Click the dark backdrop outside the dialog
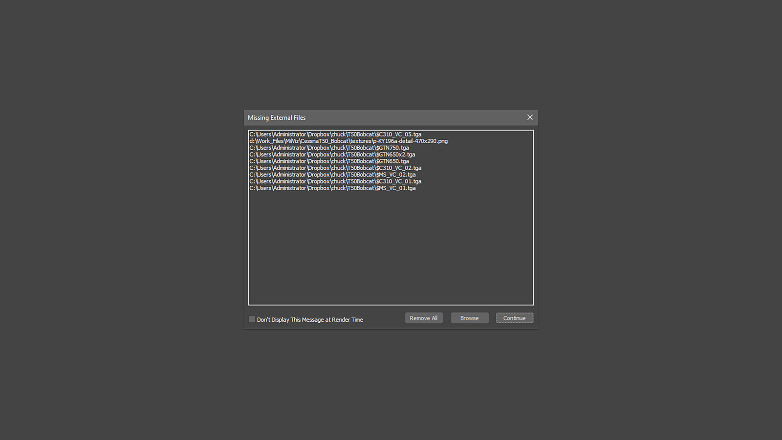The width and height of the screenshot is (782, 440). click(122, 220)
